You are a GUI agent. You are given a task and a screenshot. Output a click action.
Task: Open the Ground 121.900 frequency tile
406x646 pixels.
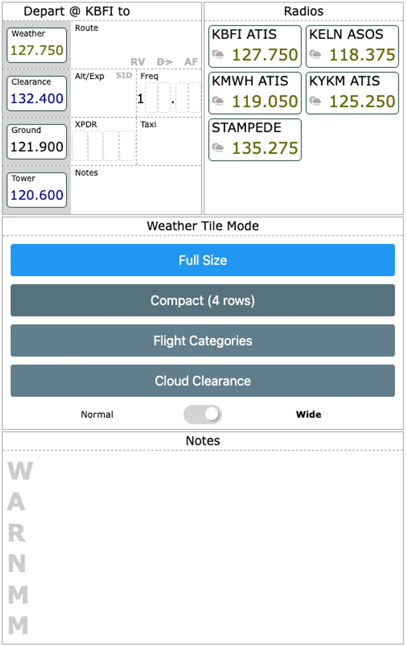[x=37, y=141]
